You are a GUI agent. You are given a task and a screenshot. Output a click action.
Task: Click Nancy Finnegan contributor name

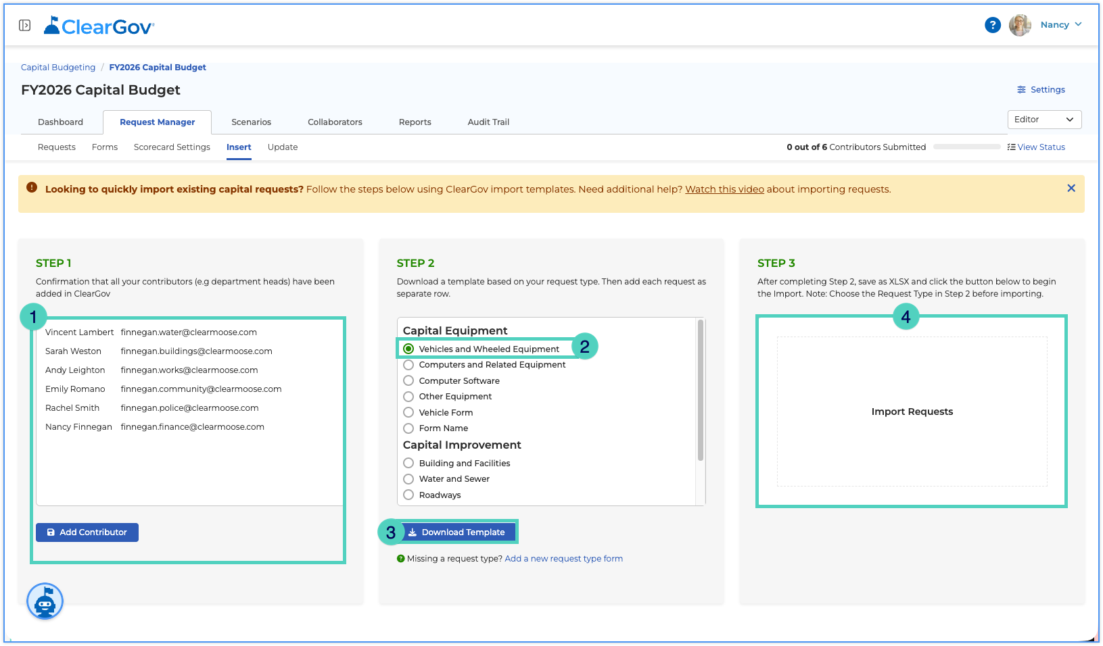pos(78,427)
